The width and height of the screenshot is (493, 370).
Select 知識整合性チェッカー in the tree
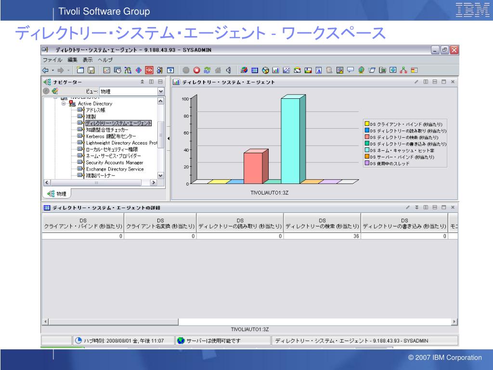click(x=107, y=130)
